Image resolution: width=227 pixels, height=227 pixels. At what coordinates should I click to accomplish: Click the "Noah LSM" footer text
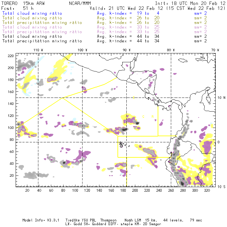pyautogui.click(x=133, y=220)
